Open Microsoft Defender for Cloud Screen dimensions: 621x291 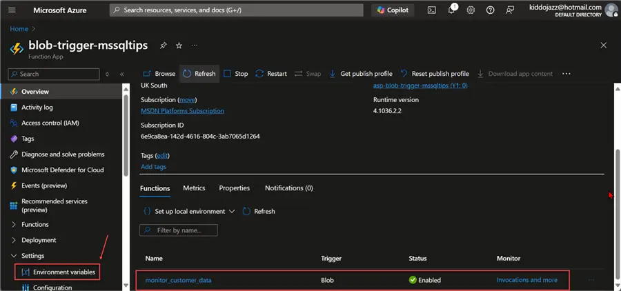click(x=63, y=170)
